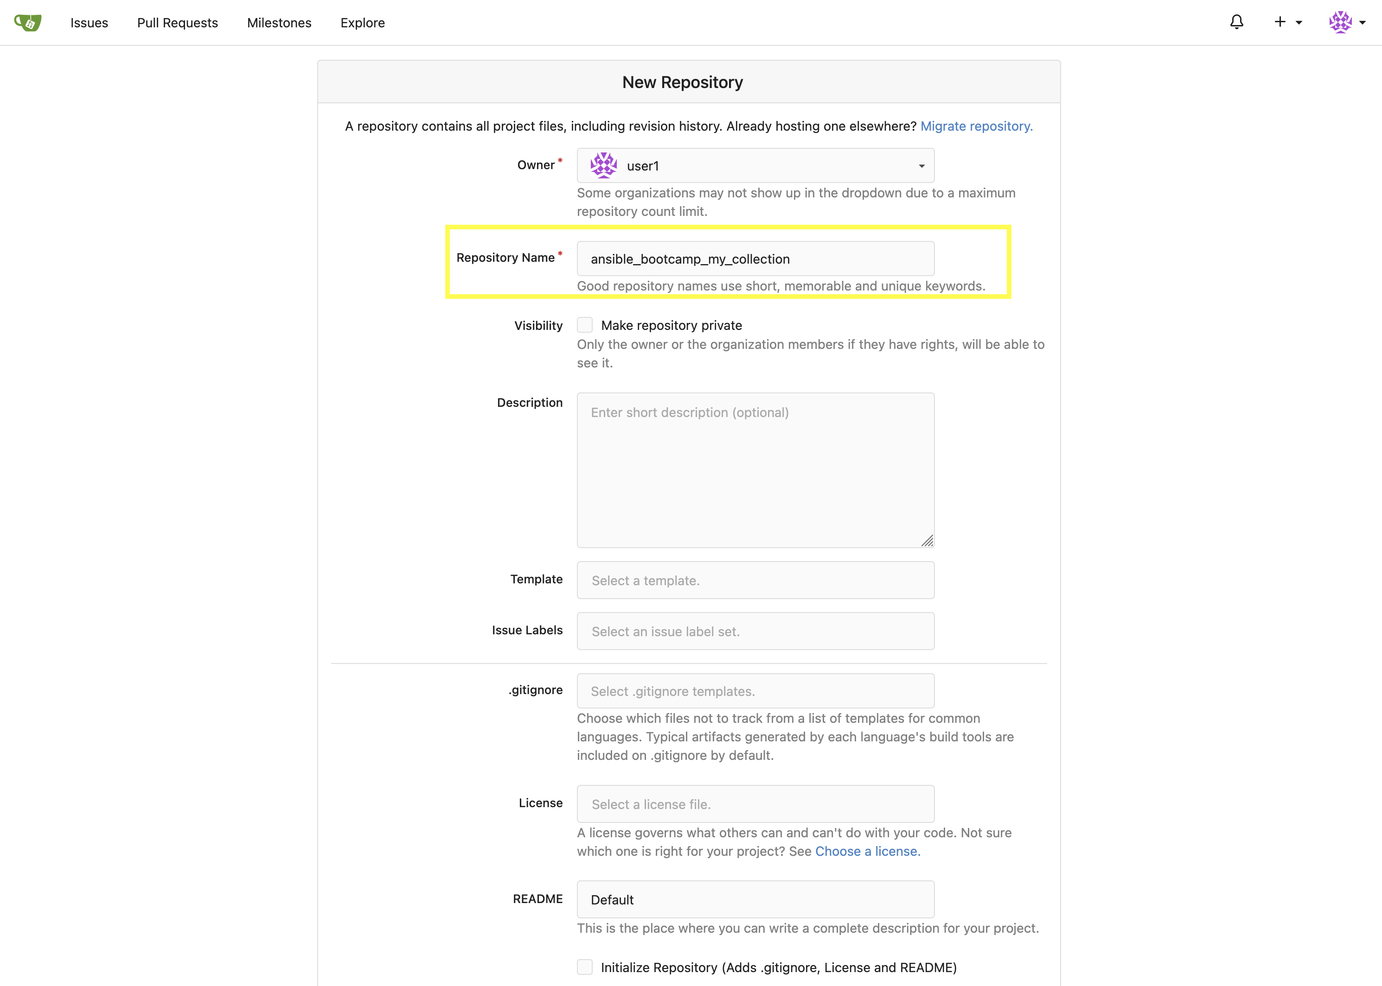This screenshot has width=1382, height=986.
Task: Navigate to Explore
Action: [362, 22]
